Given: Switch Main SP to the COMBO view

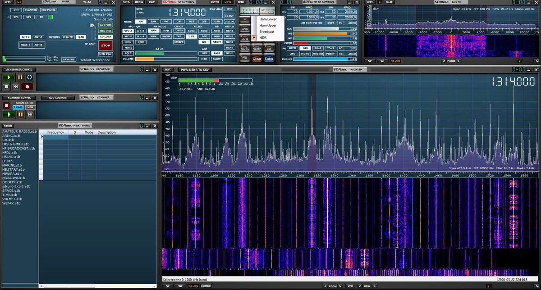Looking at the screenshot, I should pyautogui.click(x=206, y=286).
